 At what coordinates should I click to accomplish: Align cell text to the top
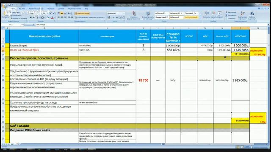tap(58, 13)
